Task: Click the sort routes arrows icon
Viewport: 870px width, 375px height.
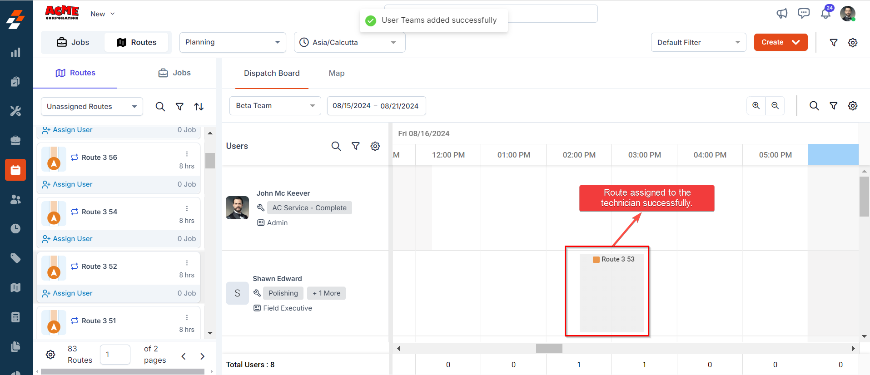Action: 199,107
